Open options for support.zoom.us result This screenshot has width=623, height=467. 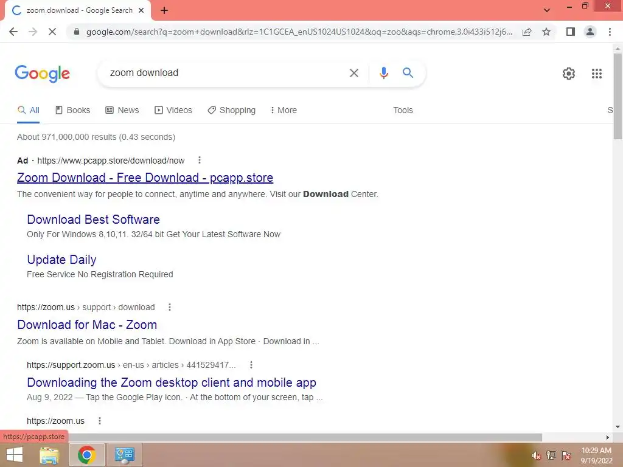(x=251, y=365)
